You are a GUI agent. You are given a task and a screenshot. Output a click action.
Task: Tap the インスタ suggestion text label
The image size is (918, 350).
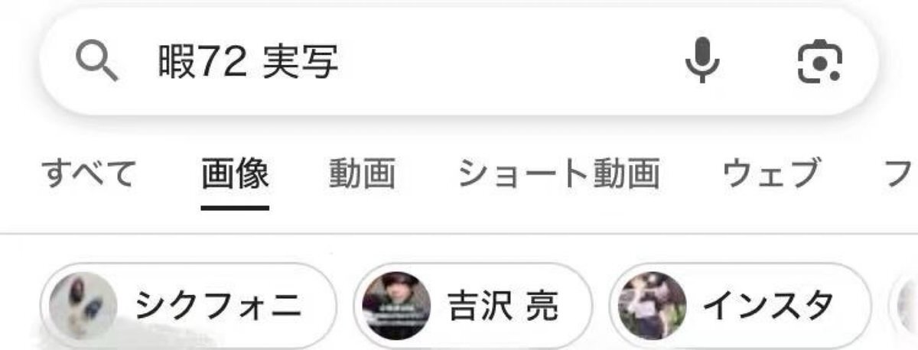tap(768, 306)
